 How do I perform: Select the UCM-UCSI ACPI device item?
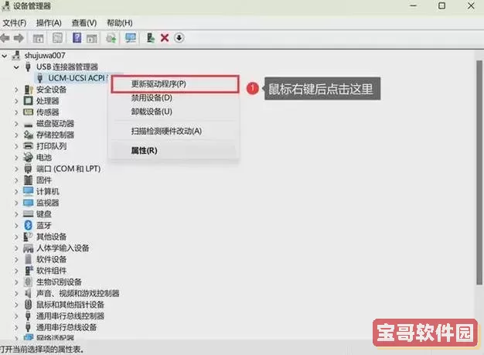tap(76, 78)
